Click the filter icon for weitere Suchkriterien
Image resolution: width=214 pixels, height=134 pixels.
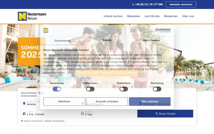22,121
